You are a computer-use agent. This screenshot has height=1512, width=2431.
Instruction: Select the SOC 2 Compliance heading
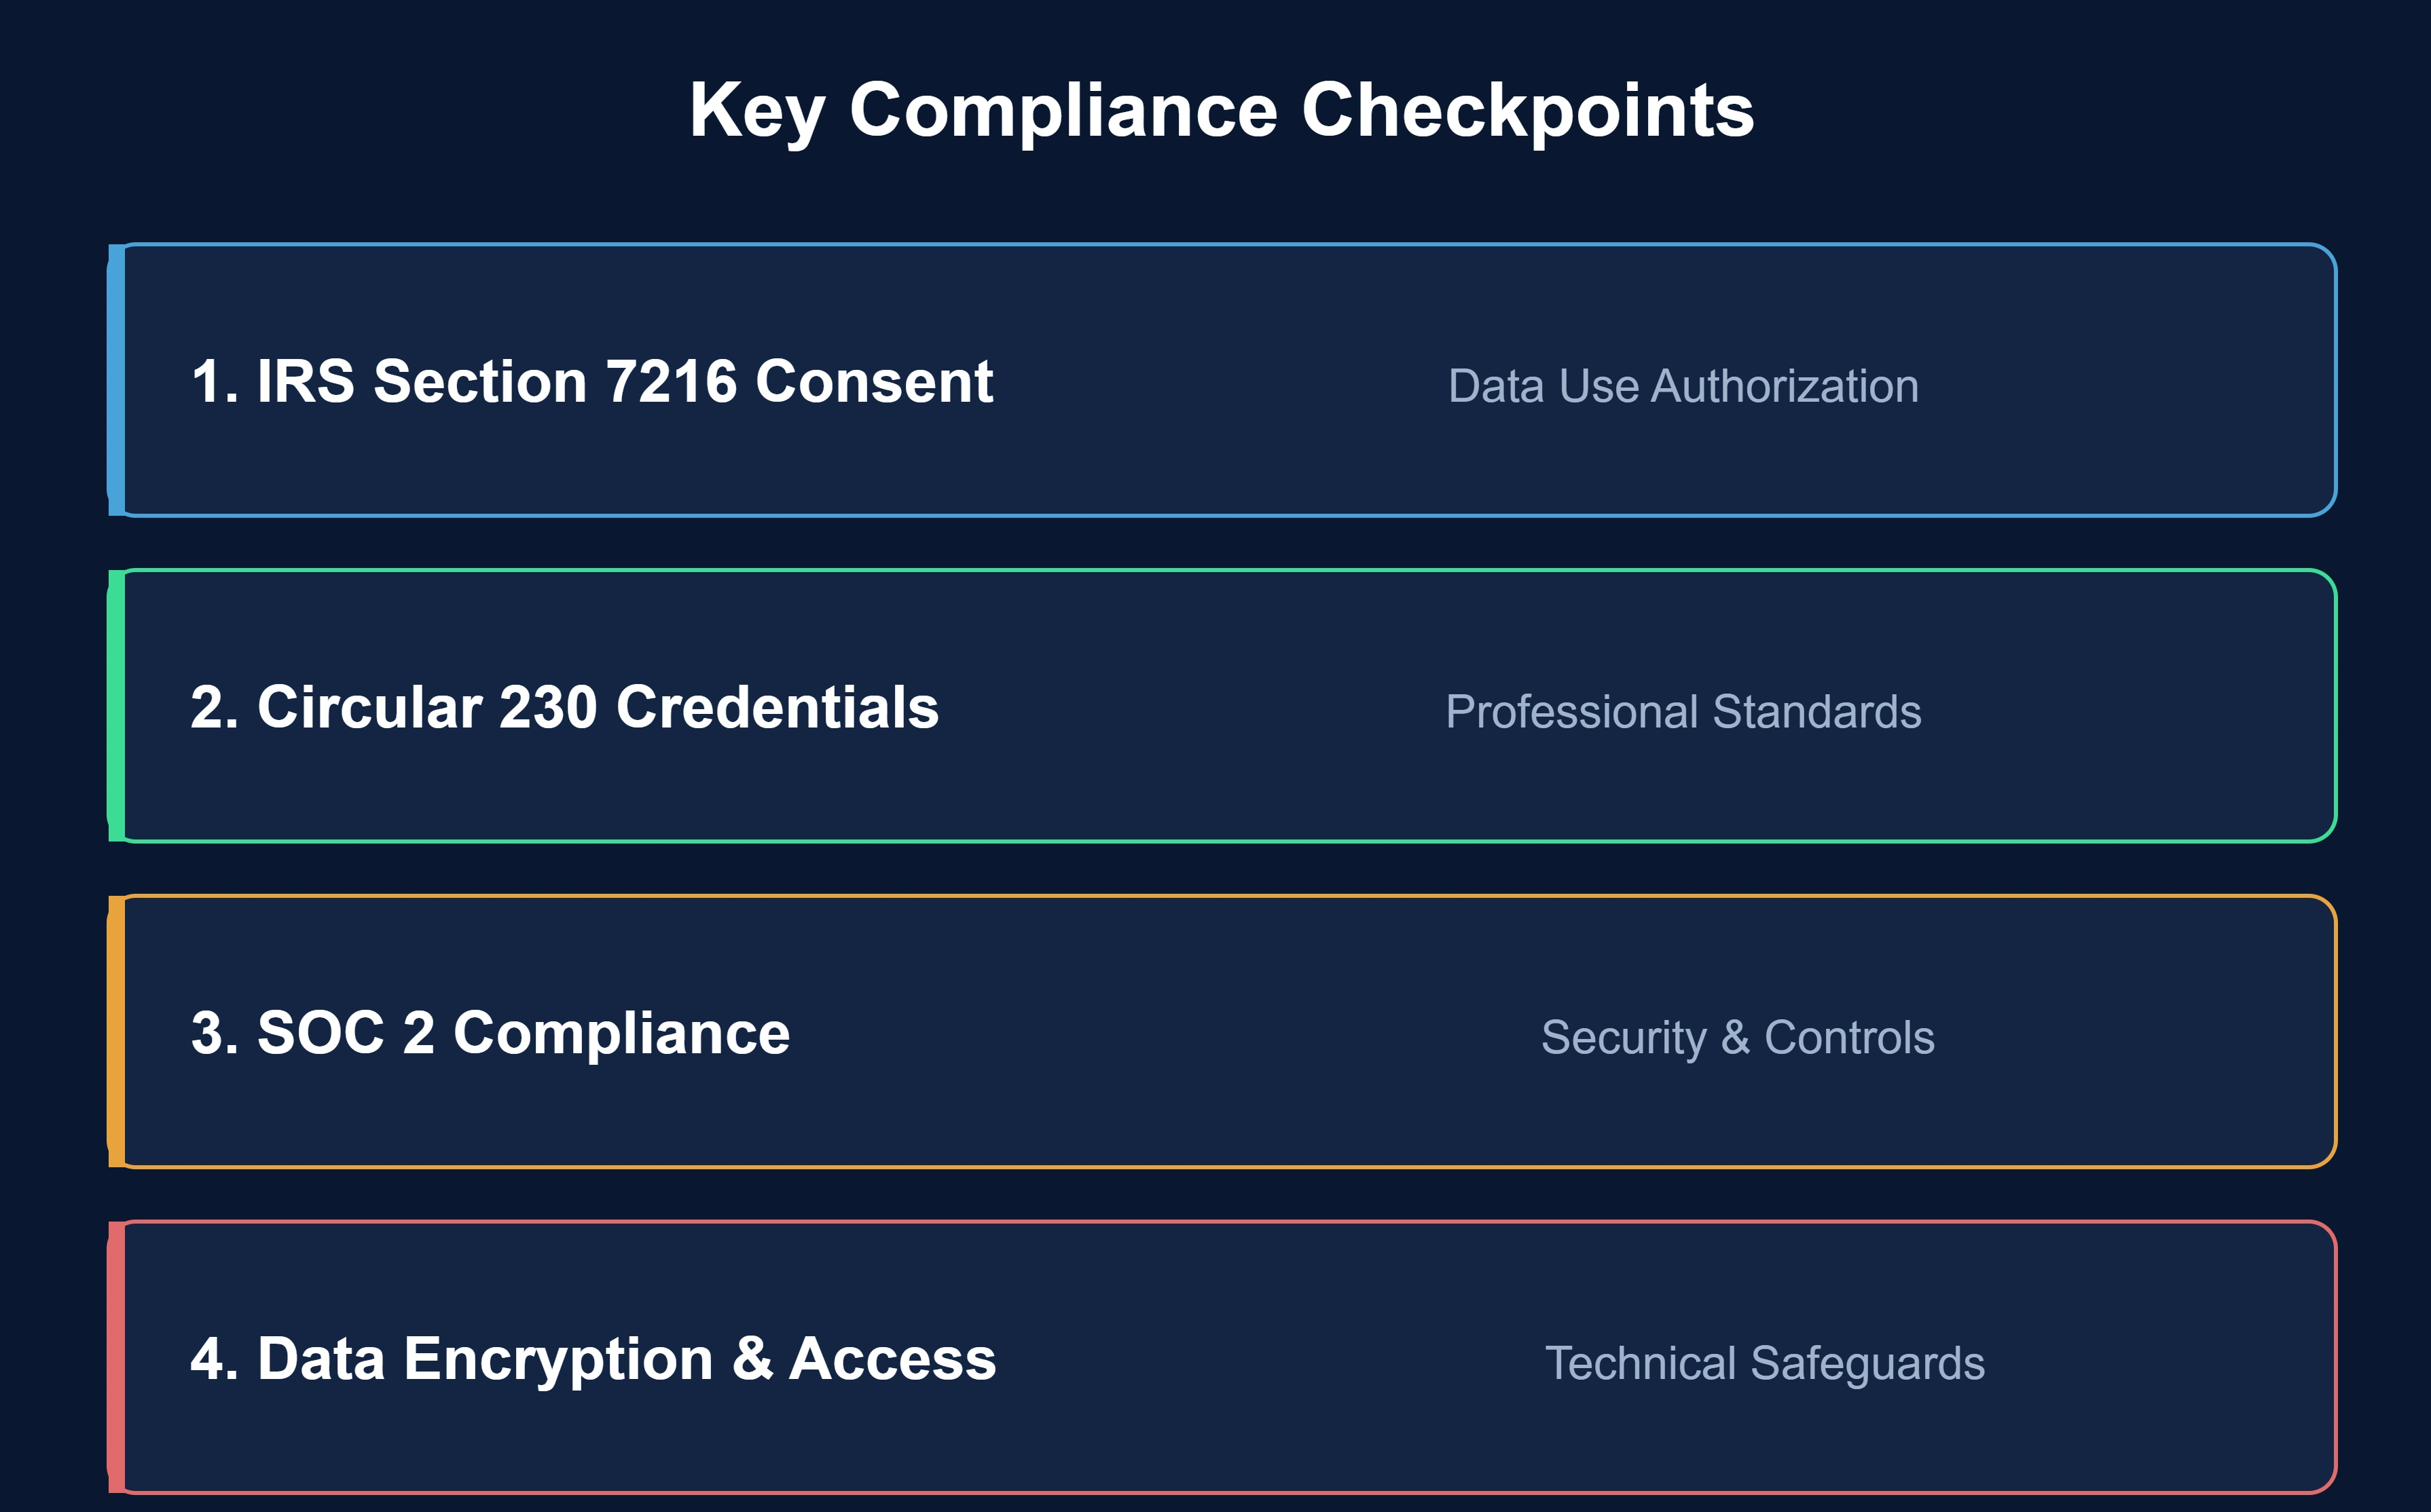(490, 1033)
